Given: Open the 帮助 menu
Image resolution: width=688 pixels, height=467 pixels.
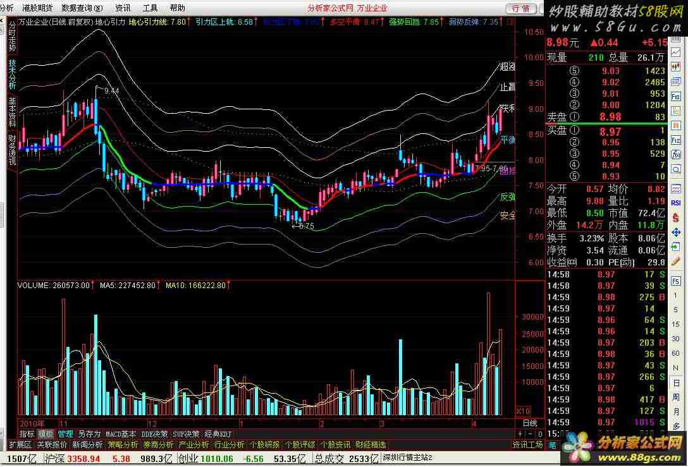Looking at the screenshot, I should coord(178,8).
